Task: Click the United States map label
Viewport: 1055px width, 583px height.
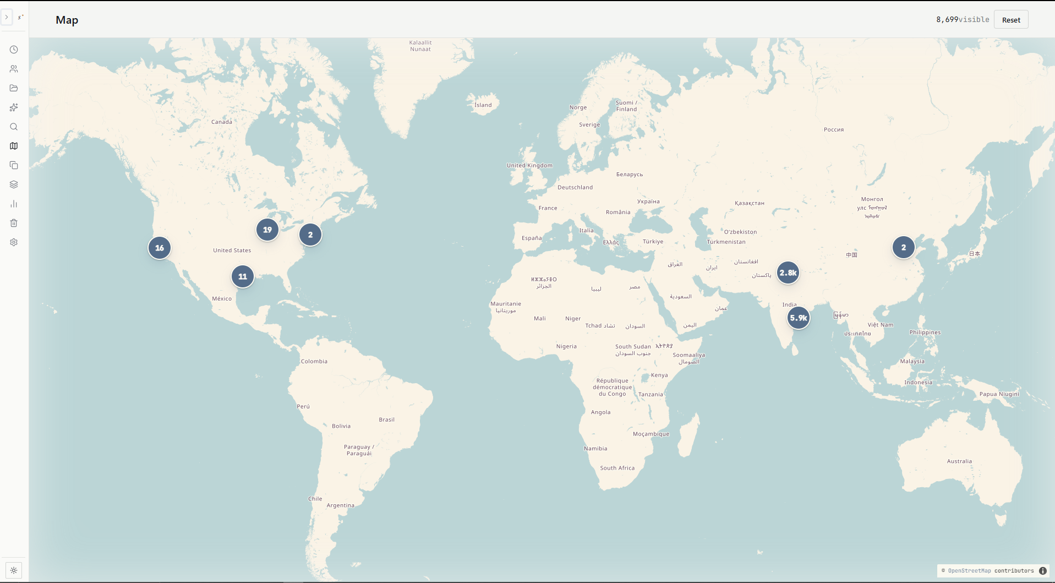Action: (232, 250)
